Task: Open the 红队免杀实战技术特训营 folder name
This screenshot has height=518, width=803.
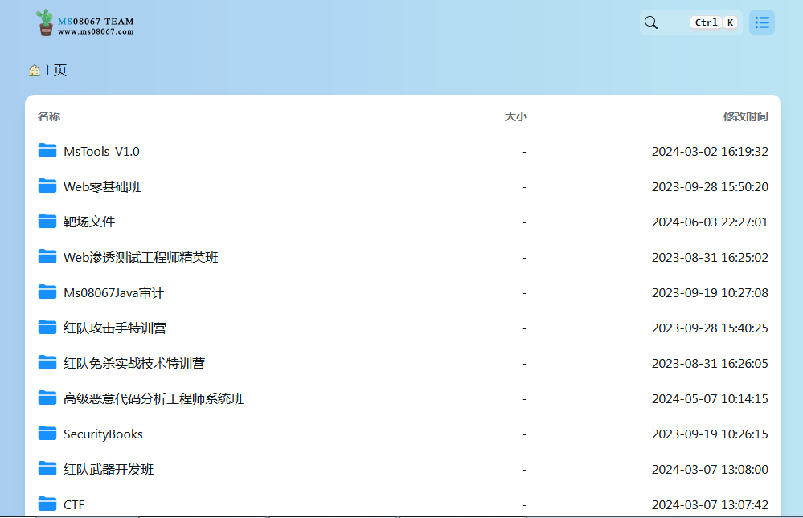Action: [134, 364]
